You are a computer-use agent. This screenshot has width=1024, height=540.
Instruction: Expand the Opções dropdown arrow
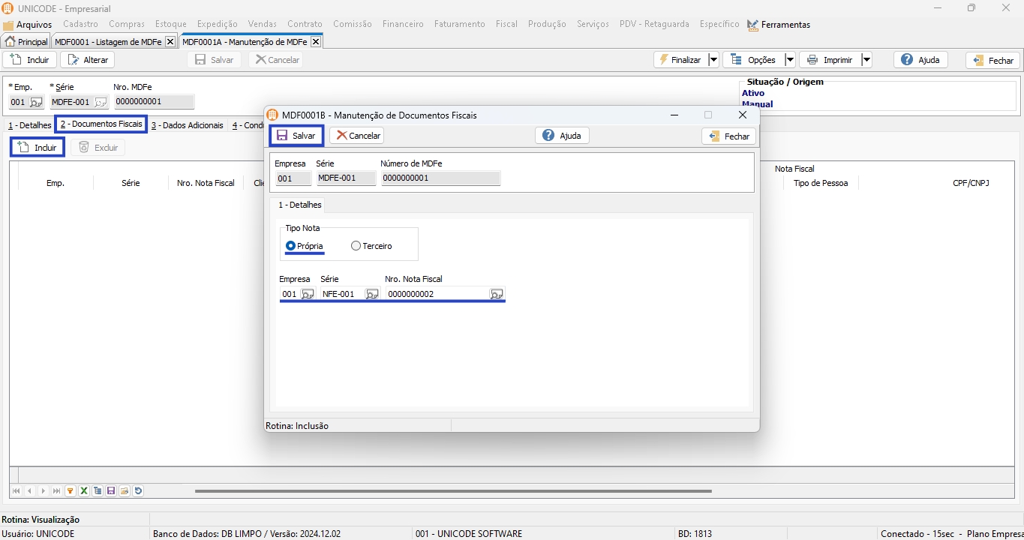[789, 60]
